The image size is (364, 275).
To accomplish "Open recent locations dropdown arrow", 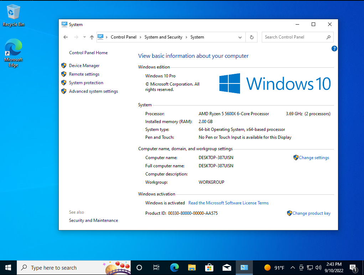I will [x=84, y=37].
